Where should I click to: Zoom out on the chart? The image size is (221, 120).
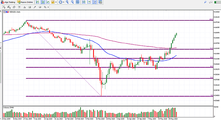tap(73, 2)
